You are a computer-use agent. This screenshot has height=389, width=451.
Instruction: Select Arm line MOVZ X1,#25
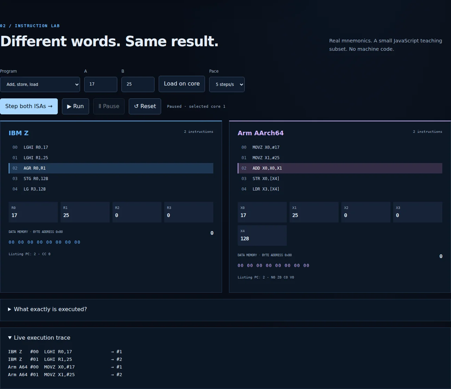pos(340,158)
